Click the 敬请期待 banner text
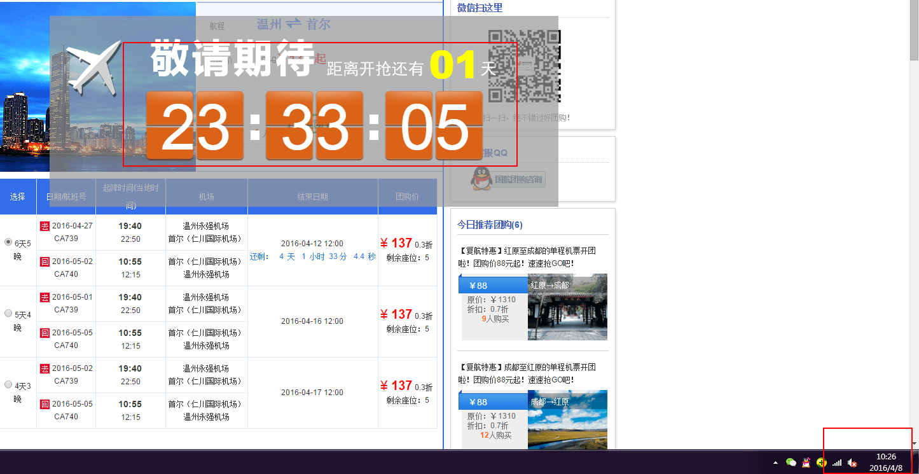 pyautogui.click(x=232, y=59)
